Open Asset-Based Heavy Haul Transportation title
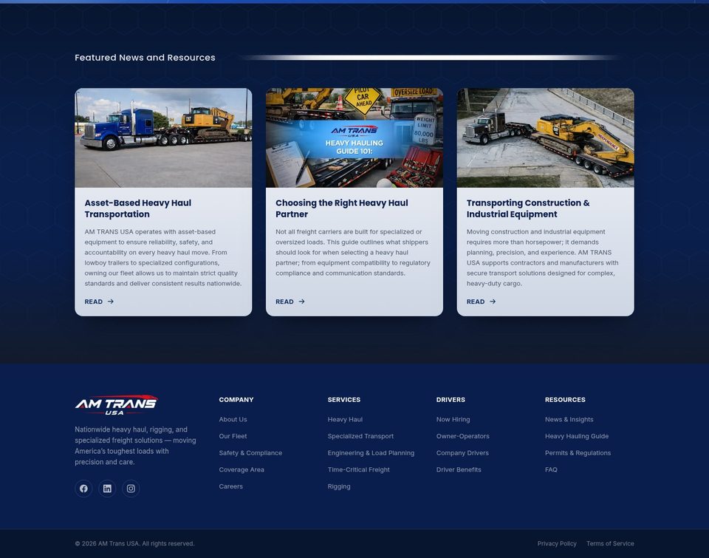Screen dimensions: 709x558 point(138,208)
